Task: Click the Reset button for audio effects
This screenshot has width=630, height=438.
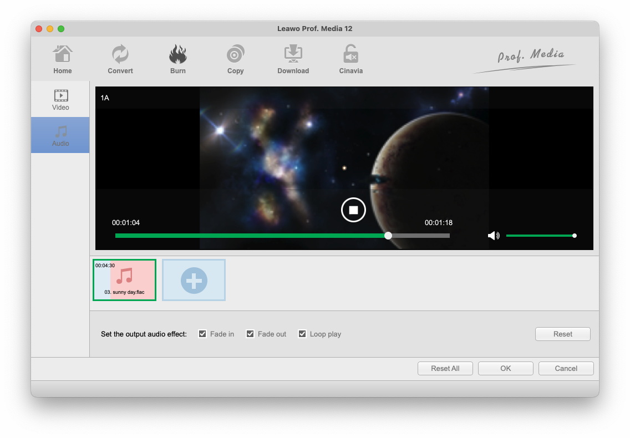Action: (562, 334)
